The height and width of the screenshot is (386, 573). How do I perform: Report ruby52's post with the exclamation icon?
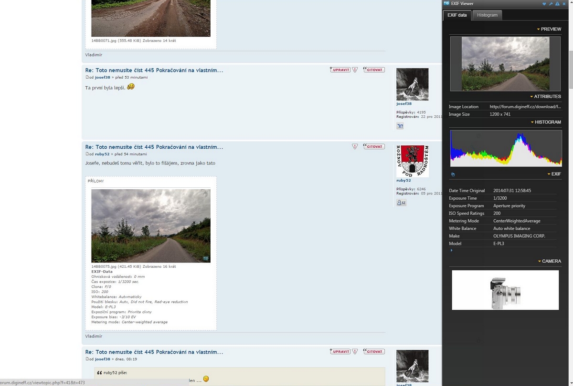click(355, 147)
